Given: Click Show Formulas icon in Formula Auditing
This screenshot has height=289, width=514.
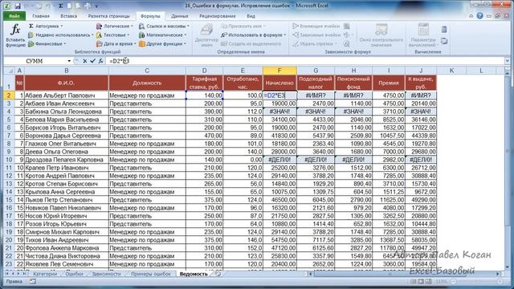Looking at the screenshot, I should [x=346, y=26].
